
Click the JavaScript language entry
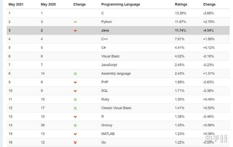point(109,65)
